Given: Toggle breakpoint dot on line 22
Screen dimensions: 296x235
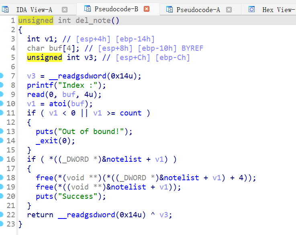Looking at the screenshot, I should point(2,214).
